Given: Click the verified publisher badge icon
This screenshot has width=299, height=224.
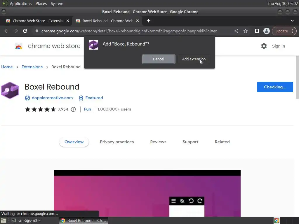Looking at the screenshot, I should (27, 98).
